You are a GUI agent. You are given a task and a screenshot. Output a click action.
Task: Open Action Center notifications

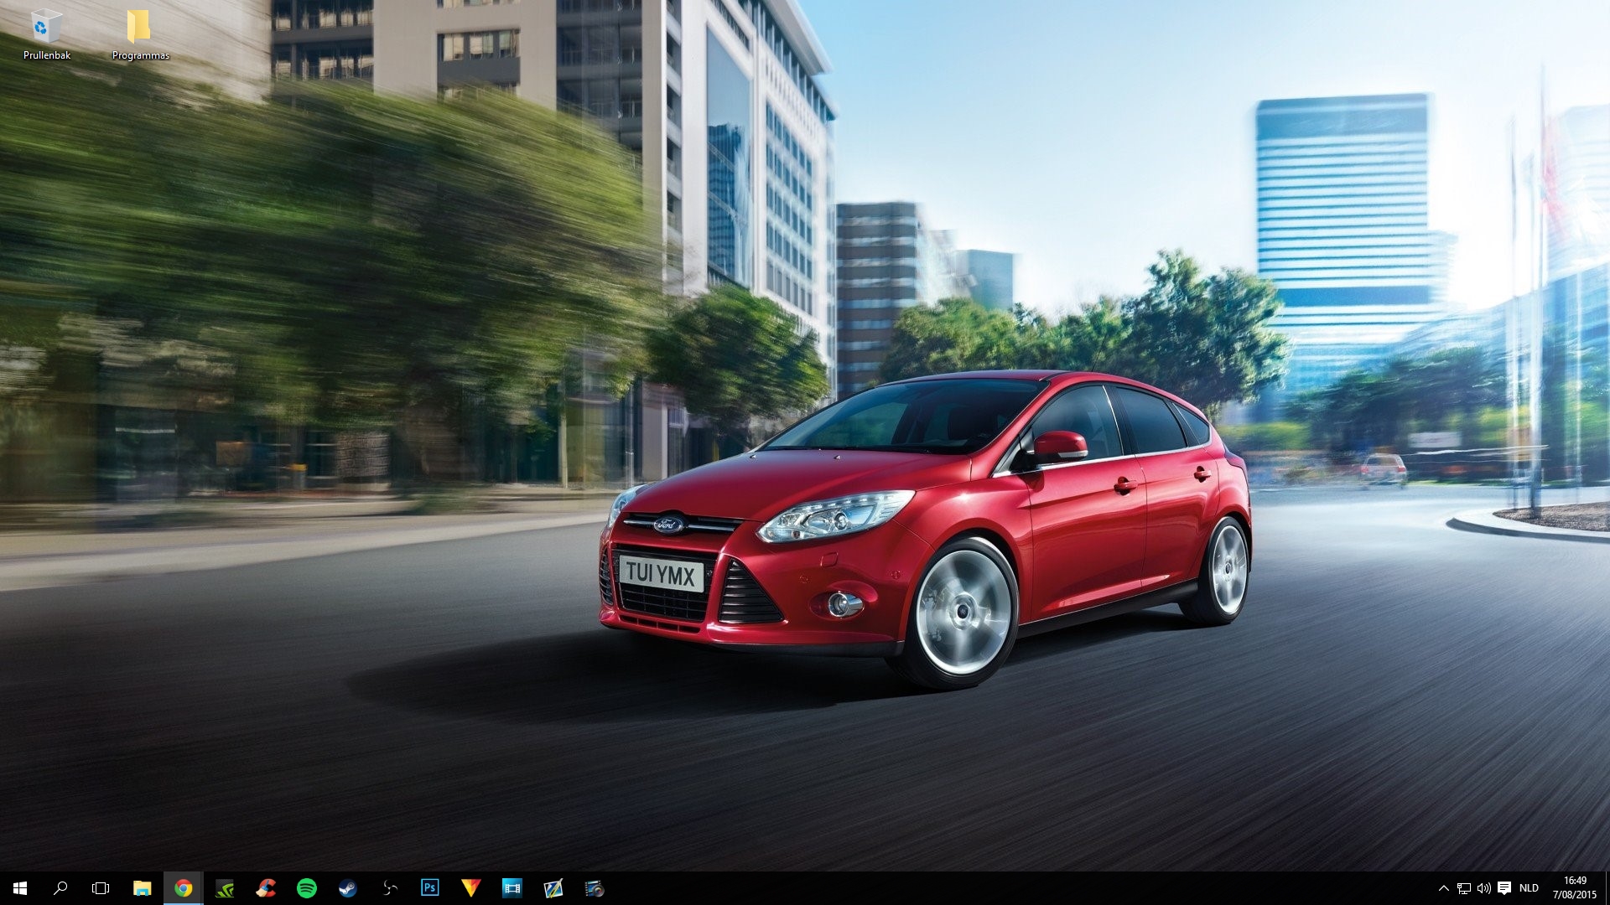click(1504, 888)
